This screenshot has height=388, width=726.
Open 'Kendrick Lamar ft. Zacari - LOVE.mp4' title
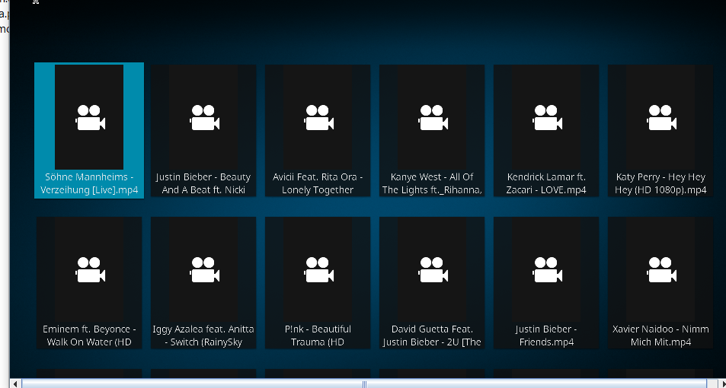(x=546, y=183)
